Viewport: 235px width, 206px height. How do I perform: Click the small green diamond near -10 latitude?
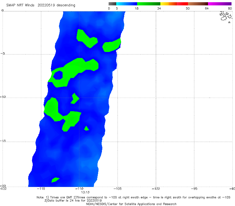click(x=75, y=99)
